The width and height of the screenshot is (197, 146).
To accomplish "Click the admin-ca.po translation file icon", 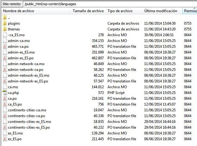I will 5,47.
